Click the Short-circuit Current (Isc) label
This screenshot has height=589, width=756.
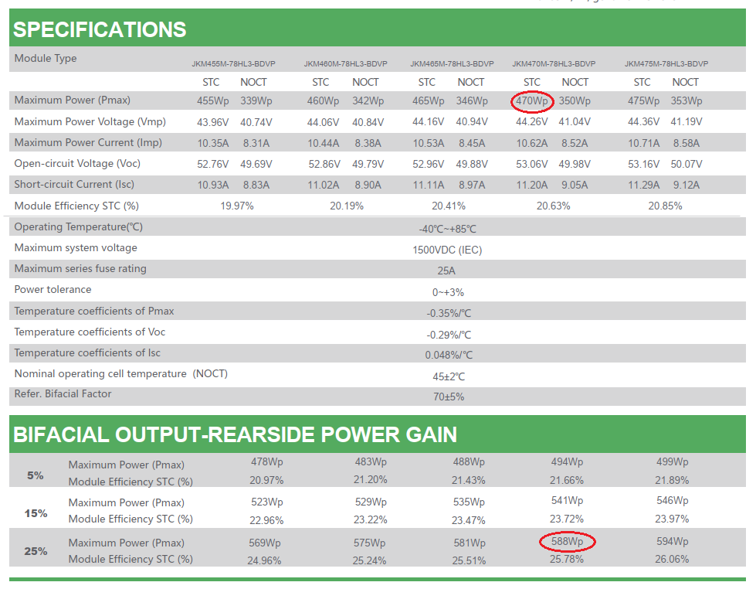tap(74, 184)
